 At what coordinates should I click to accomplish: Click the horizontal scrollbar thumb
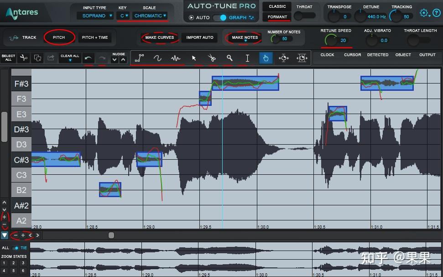point(111,235)
